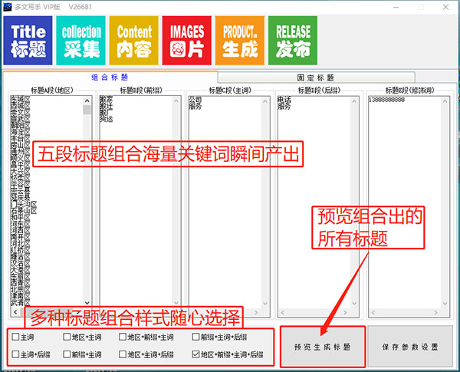Close the 多文写手 window
This screenshot has height=372, width=460.
pyautogui.click(x=445, y=7)
